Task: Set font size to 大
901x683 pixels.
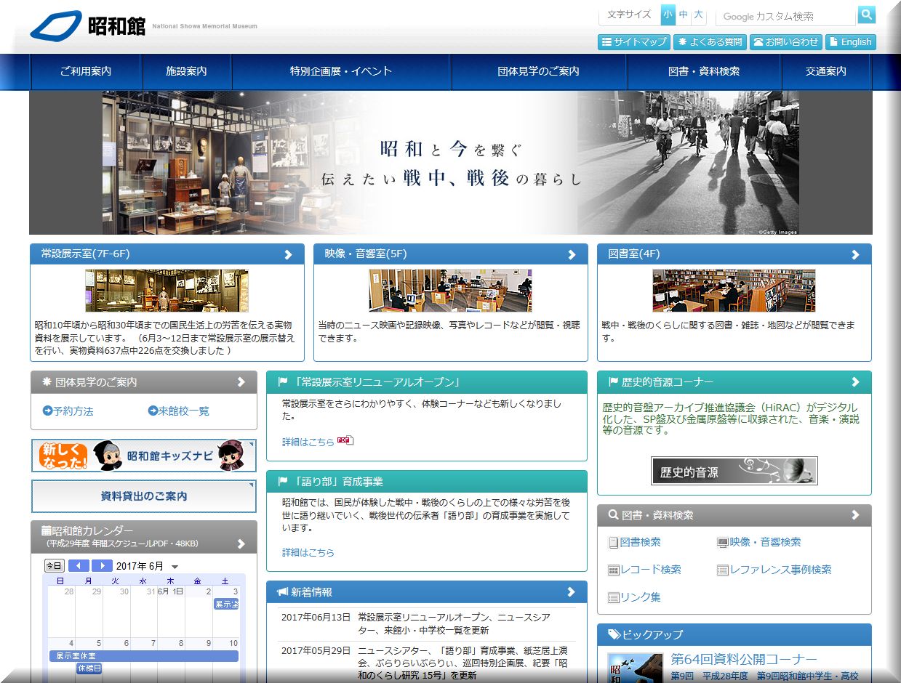Action: pos(698,15)
